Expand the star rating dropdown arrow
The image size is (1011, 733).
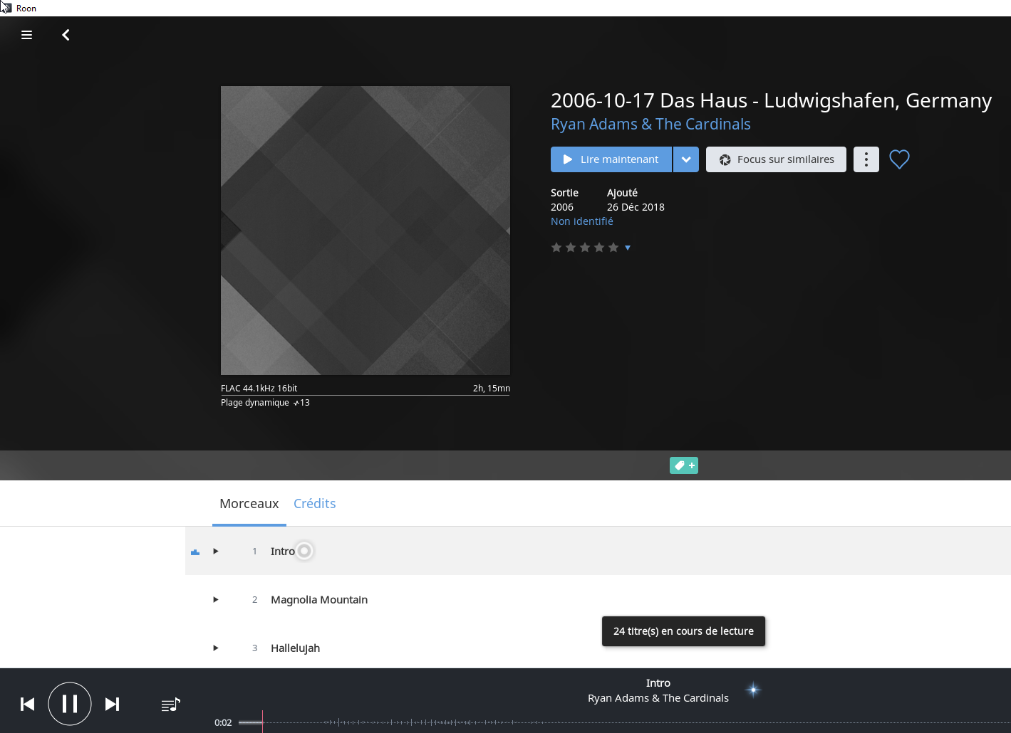click(628, 248)
